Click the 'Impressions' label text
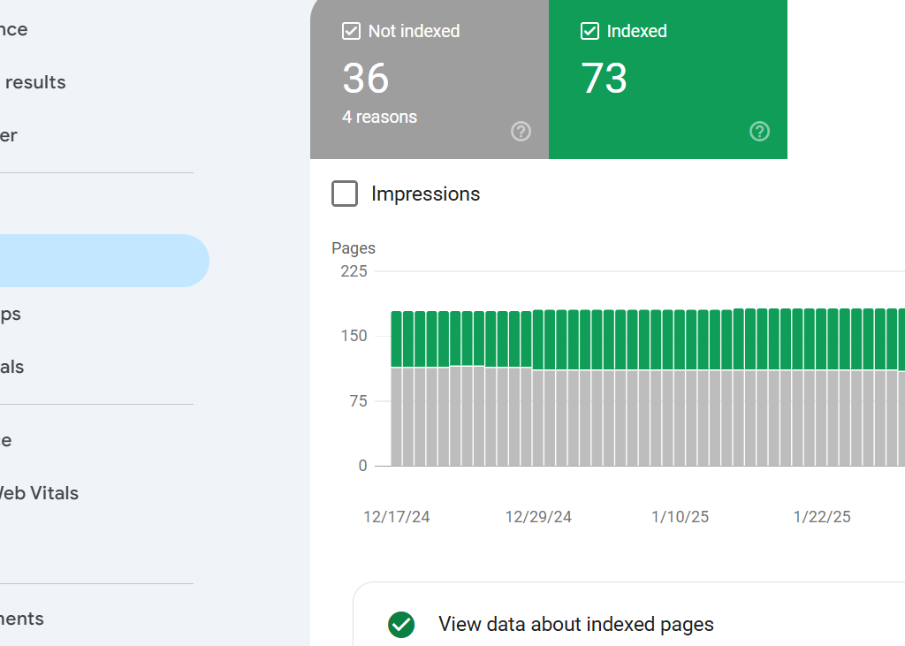 [x=425, y=194]
